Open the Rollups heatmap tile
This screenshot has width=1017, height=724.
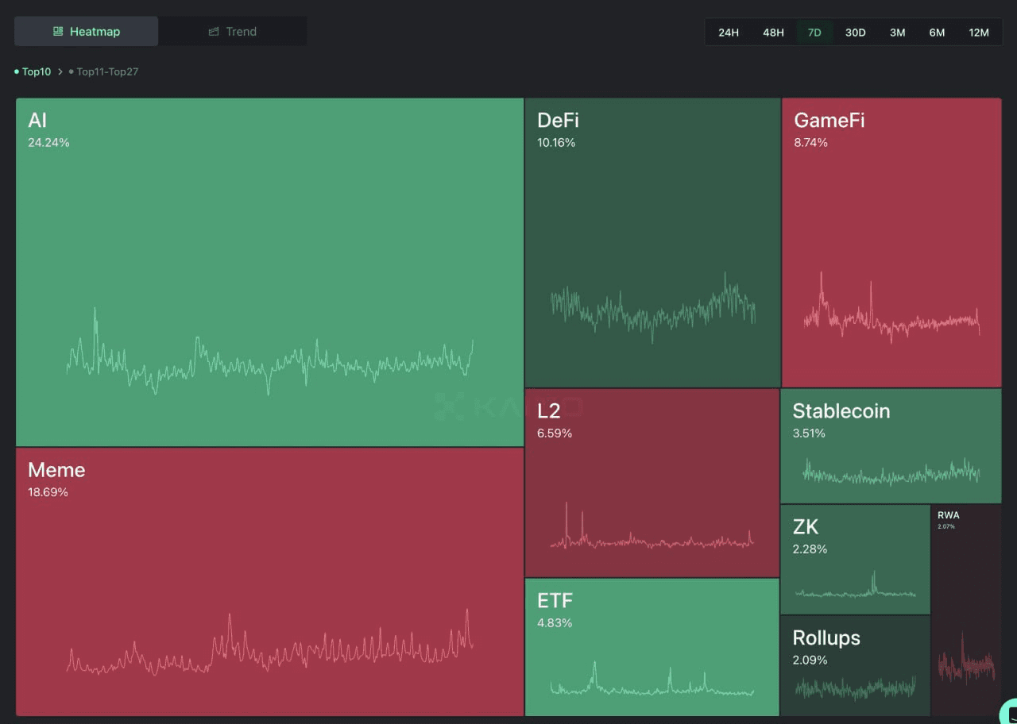[855, 666]
